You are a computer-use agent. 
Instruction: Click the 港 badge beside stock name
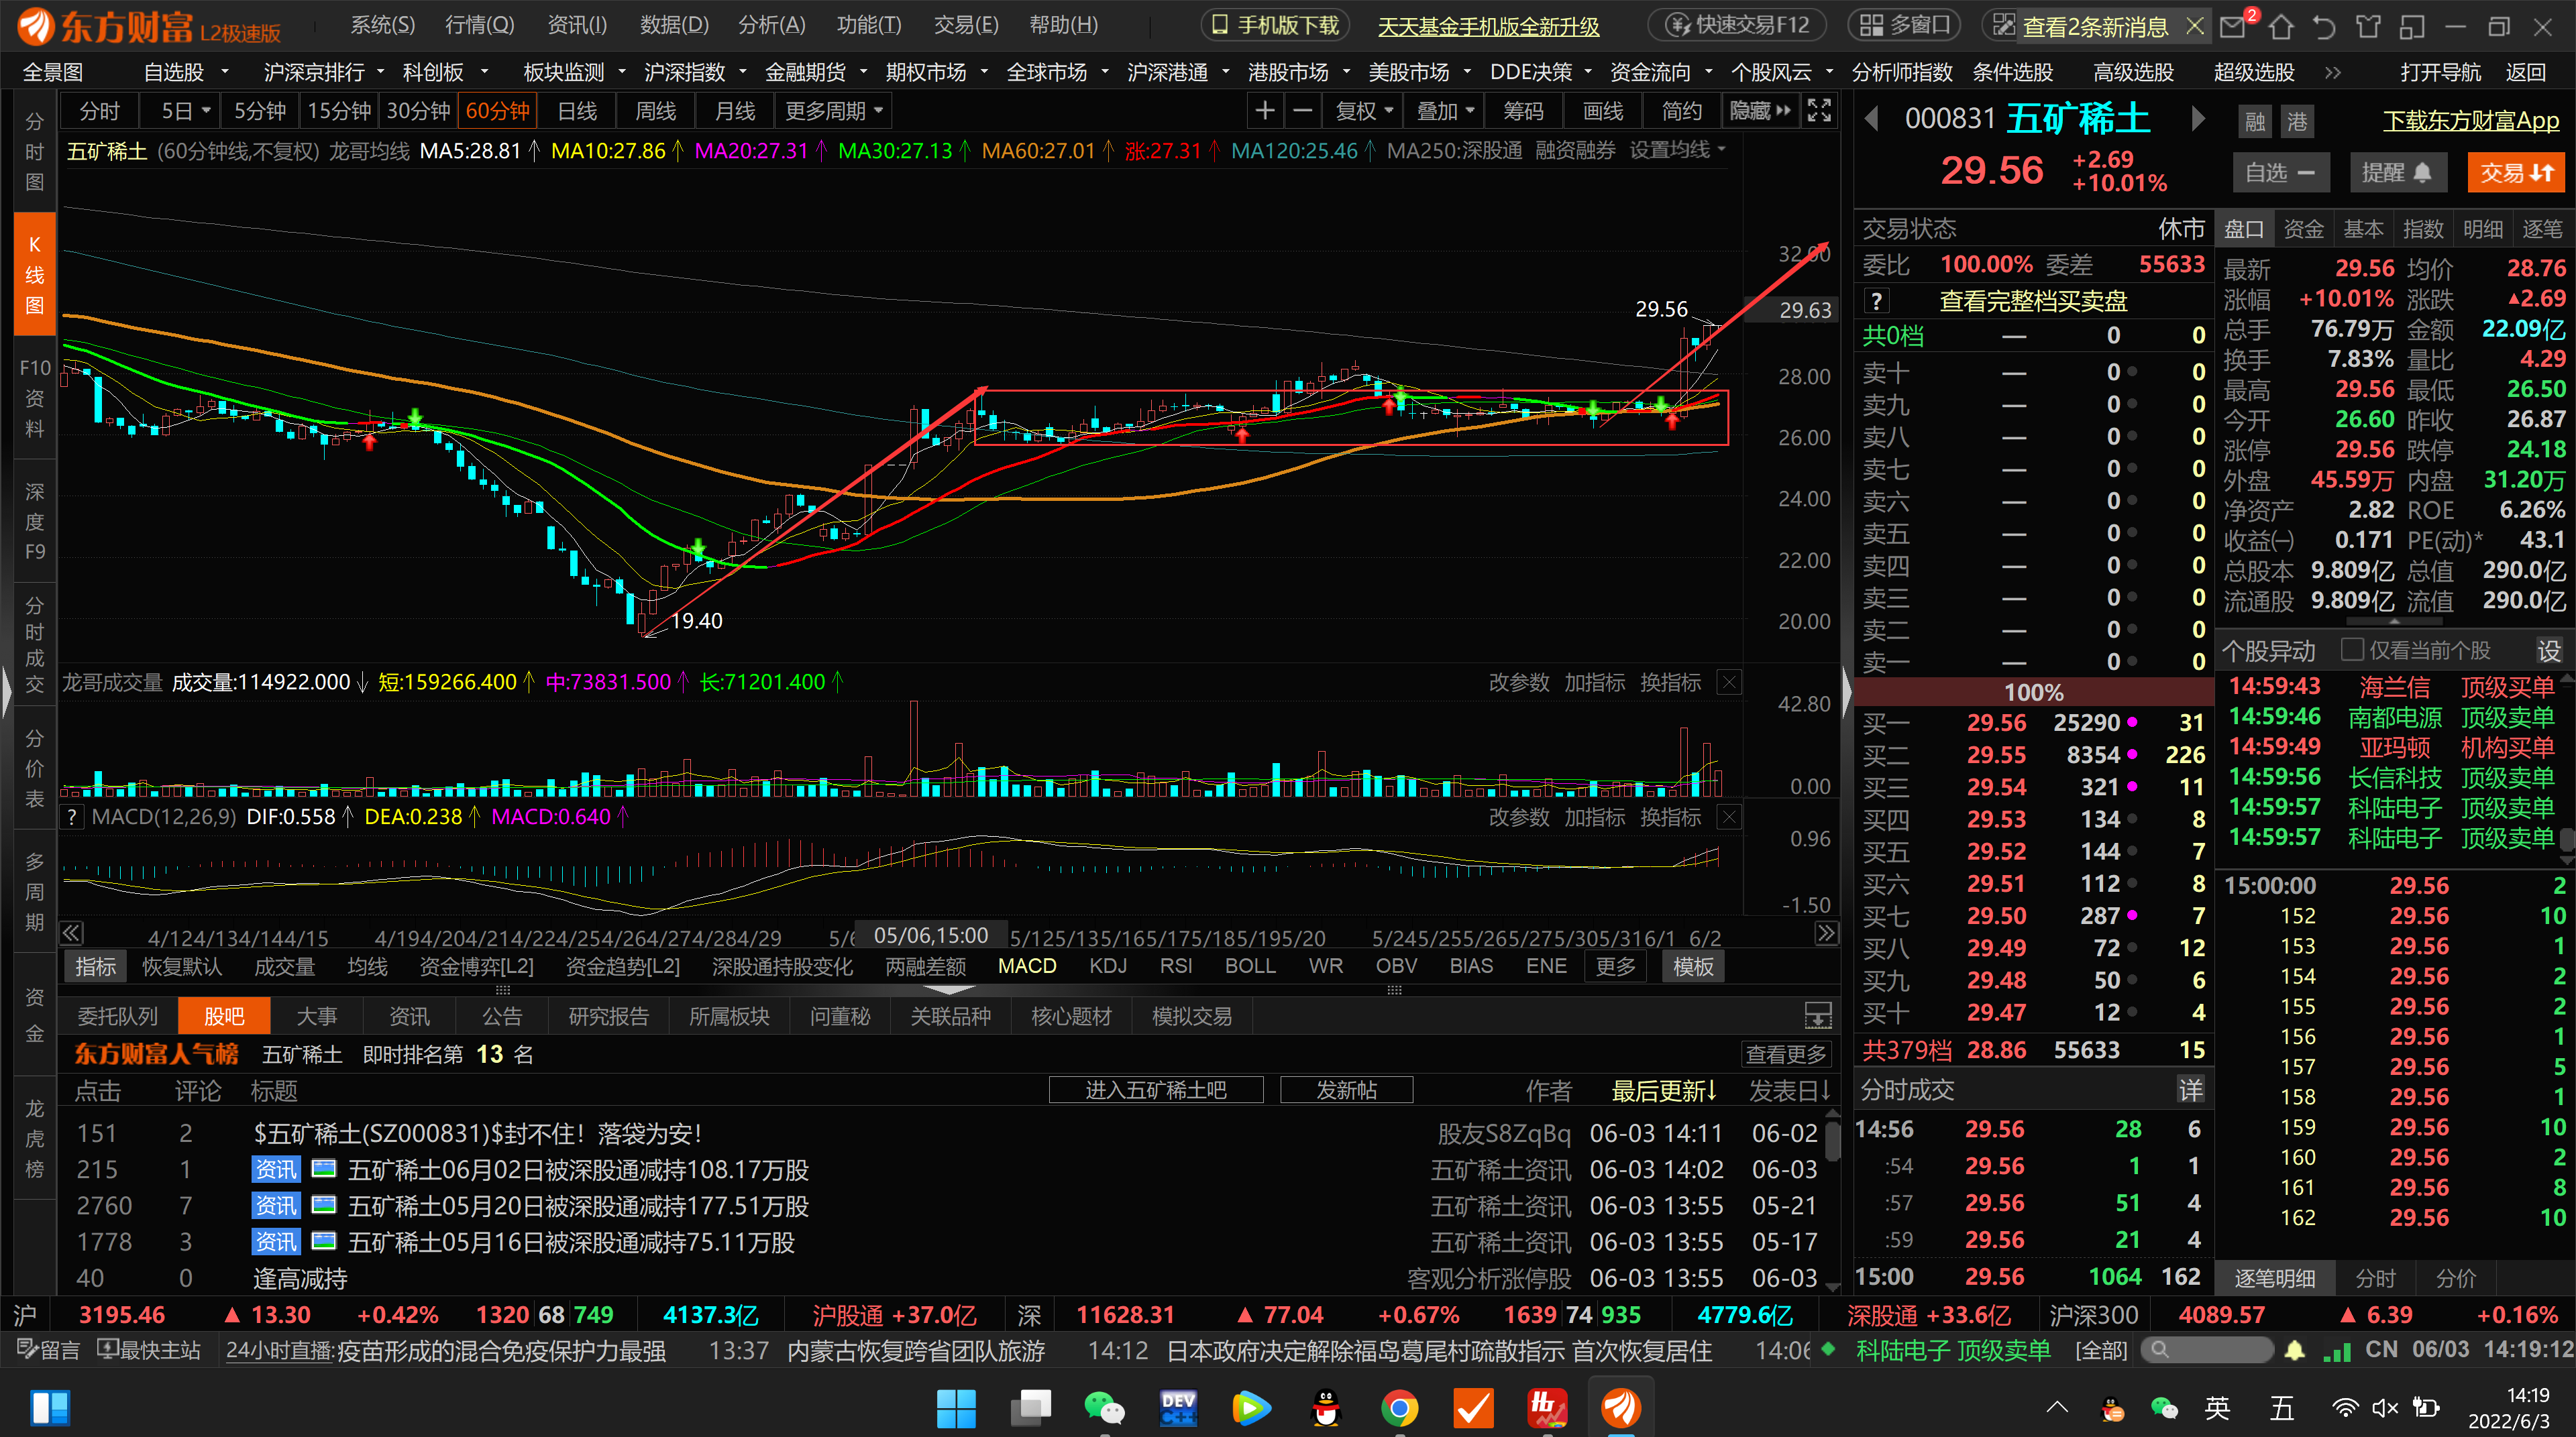[x=2298, y=122]
